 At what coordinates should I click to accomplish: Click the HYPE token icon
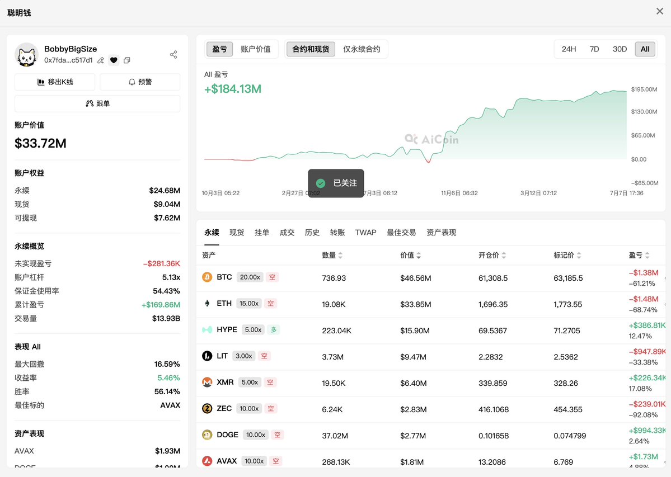[x=207, y=329]
